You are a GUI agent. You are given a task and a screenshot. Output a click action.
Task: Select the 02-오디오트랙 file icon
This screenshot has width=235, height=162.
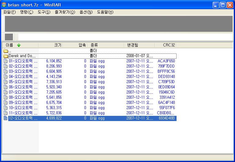click(x=6, y=66)
